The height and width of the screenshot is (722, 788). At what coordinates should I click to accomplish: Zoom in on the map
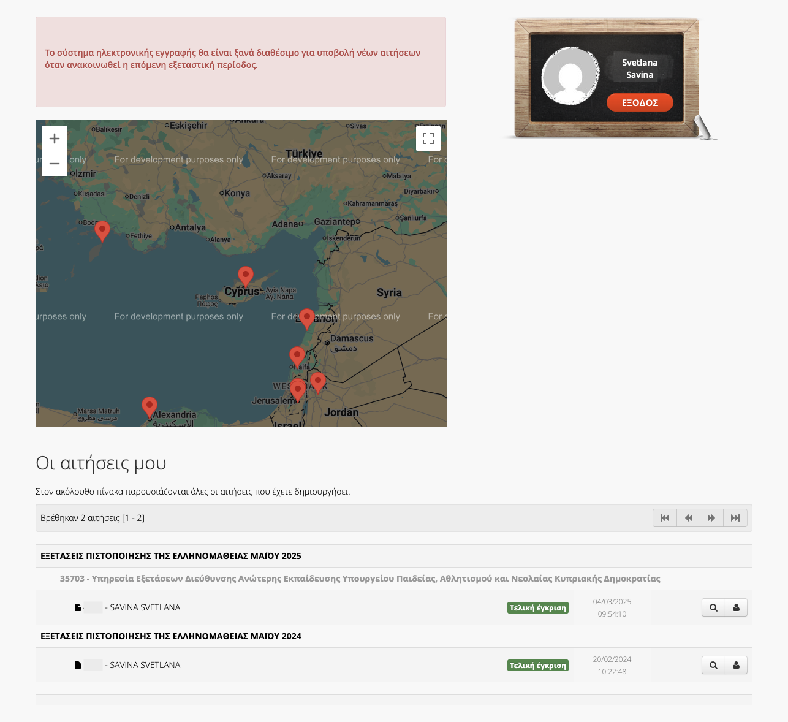[x=55, y=139]
